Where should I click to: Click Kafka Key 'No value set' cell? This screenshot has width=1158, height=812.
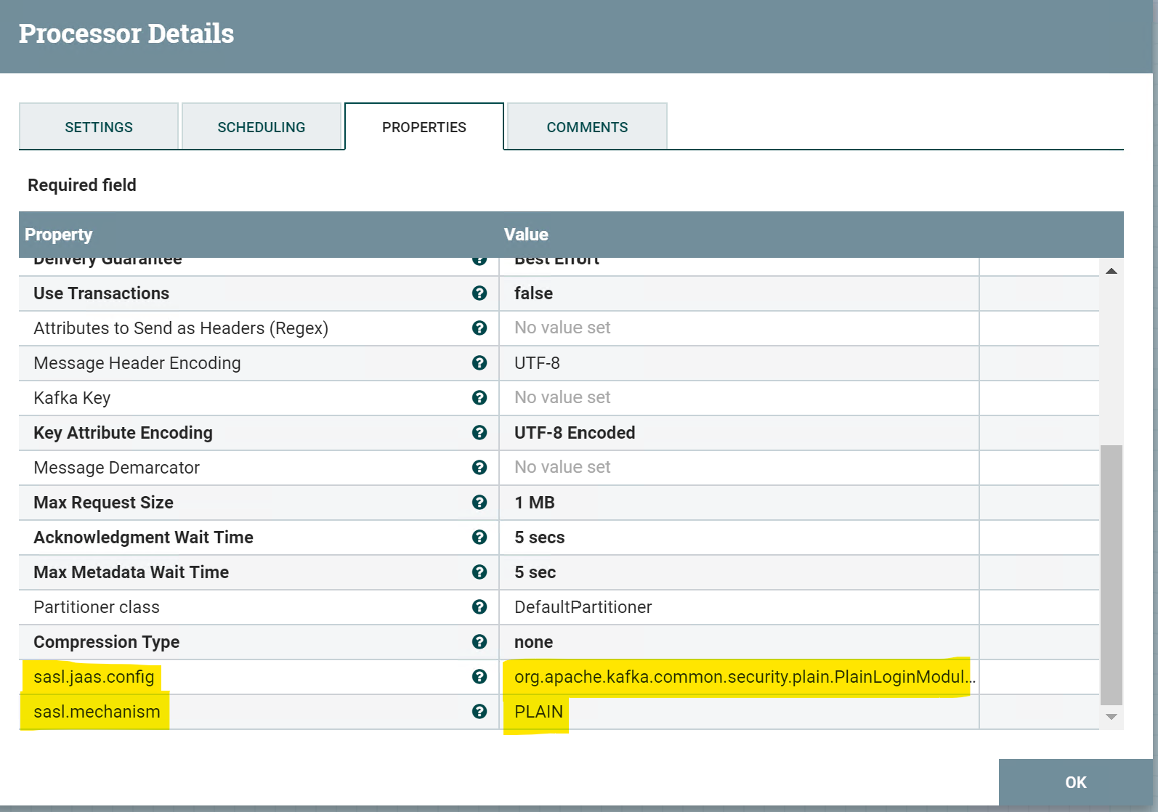tap(739, 397)
